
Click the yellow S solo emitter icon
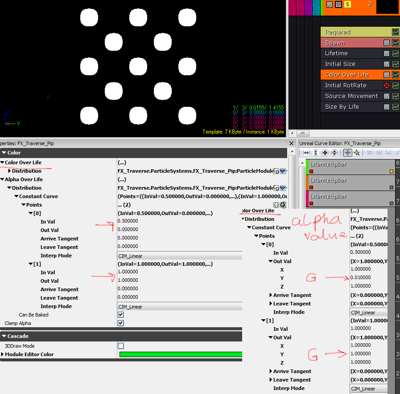[x=347, y=4]
